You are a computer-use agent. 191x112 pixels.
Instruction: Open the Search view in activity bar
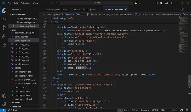coord(4,19)
